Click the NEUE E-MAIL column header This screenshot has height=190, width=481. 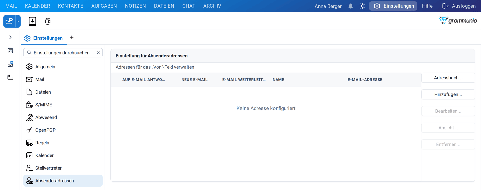point(194,80)
